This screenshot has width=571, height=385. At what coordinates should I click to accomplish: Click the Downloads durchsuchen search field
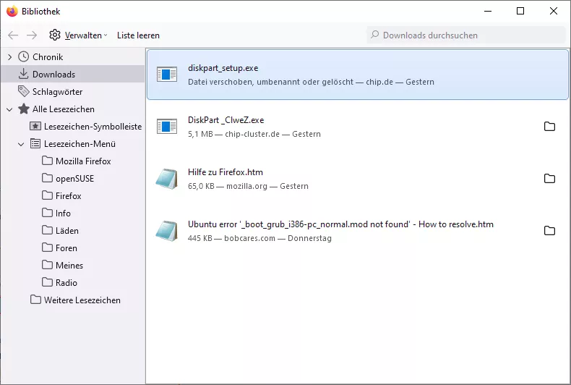(466, 35)
